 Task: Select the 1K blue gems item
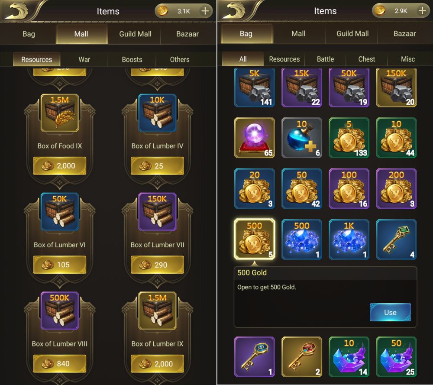(349, 239)
